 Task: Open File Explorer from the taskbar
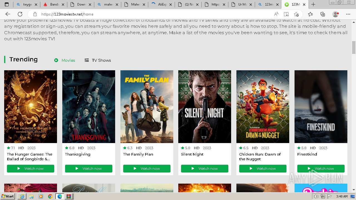[x=31, y=196]
